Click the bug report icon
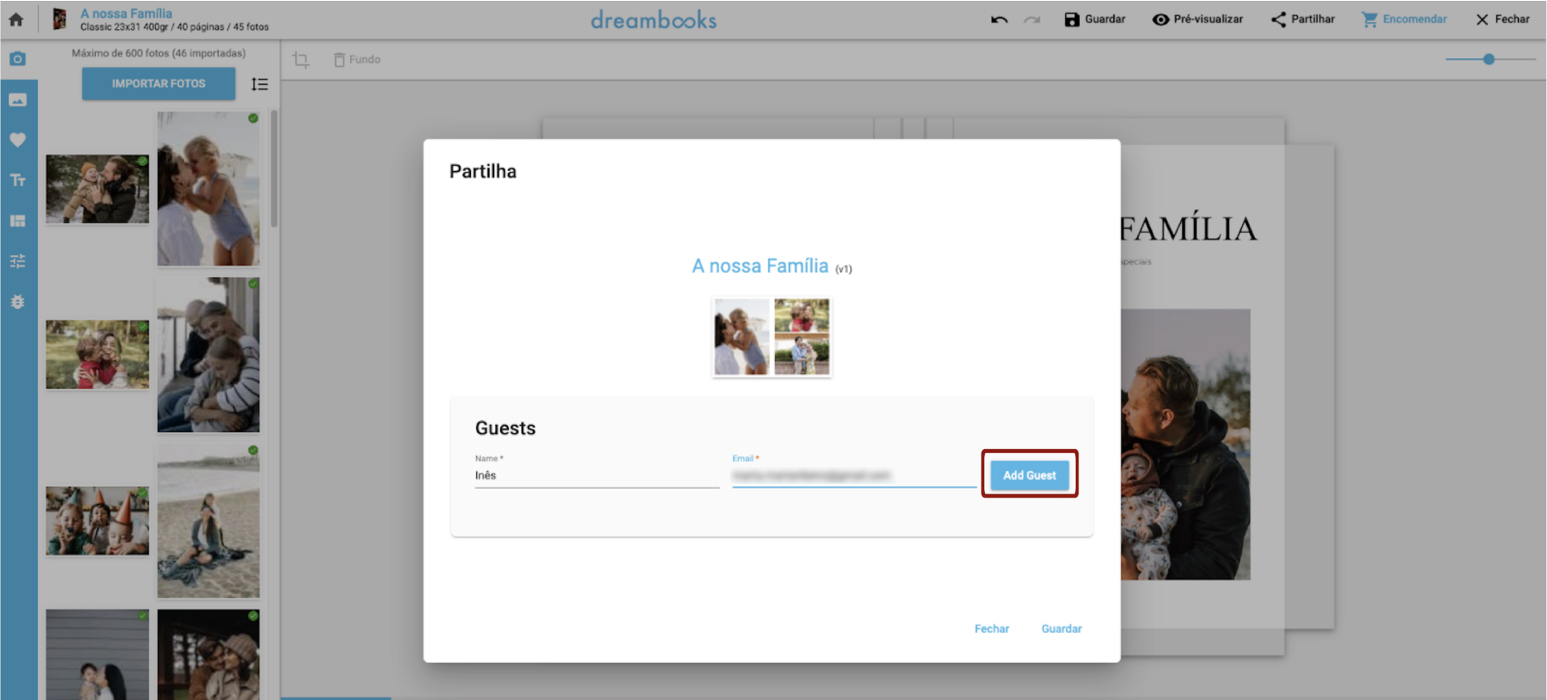Screen dimensions: 1547x700 coord(18,302)
